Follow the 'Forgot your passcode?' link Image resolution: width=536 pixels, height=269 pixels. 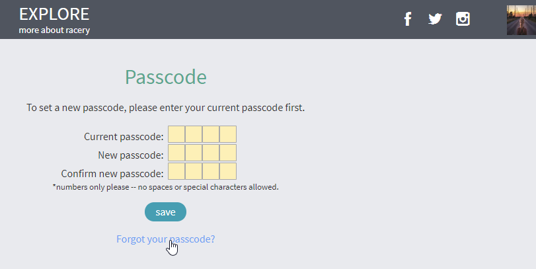(166, 239)
